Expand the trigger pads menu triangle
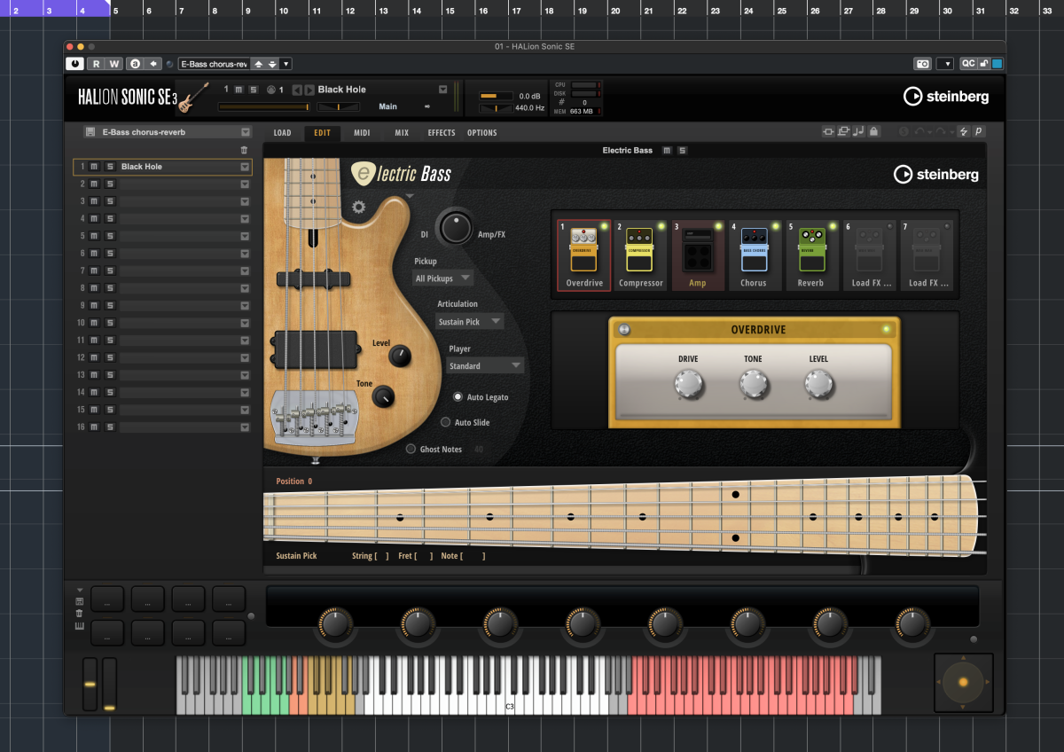The height and width of the screenshot is (752, 1064). click(79, 590)
